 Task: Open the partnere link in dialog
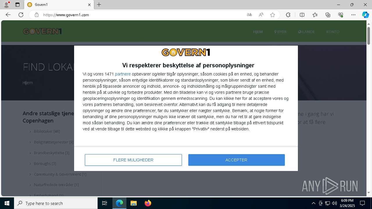pyautogui.click(x=123, y=74)
